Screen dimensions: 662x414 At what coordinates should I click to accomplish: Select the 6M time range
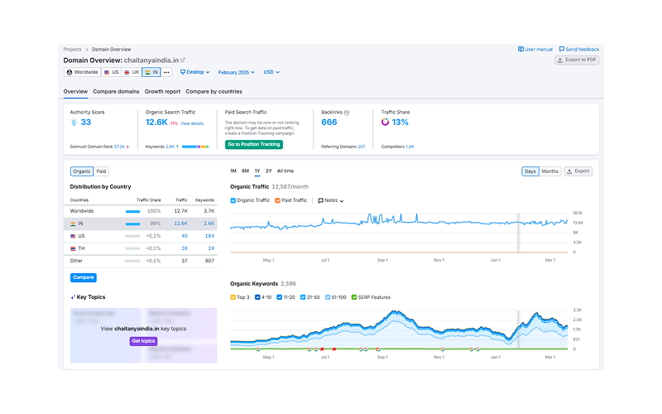[245, 171]
